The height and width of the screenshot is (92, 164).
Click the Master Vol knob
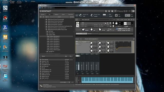click(x=81, y=15)
